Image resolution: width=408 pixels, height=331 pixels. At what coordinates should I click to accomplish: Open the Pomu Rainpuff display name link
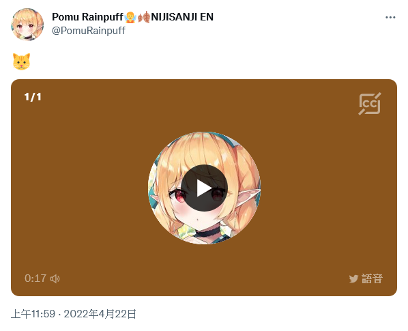pos(87,17)
